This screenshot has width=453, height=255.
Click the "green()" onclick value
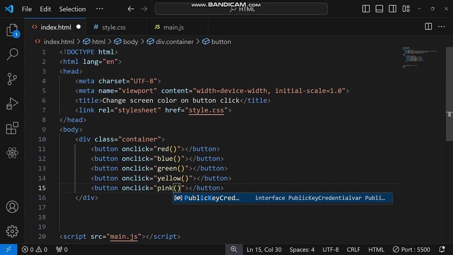pyautogui.click(x=171, y=168)
